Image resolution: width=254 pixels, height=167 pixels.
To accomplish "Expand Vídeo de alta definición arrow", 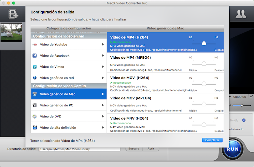I will click(103, 127).
